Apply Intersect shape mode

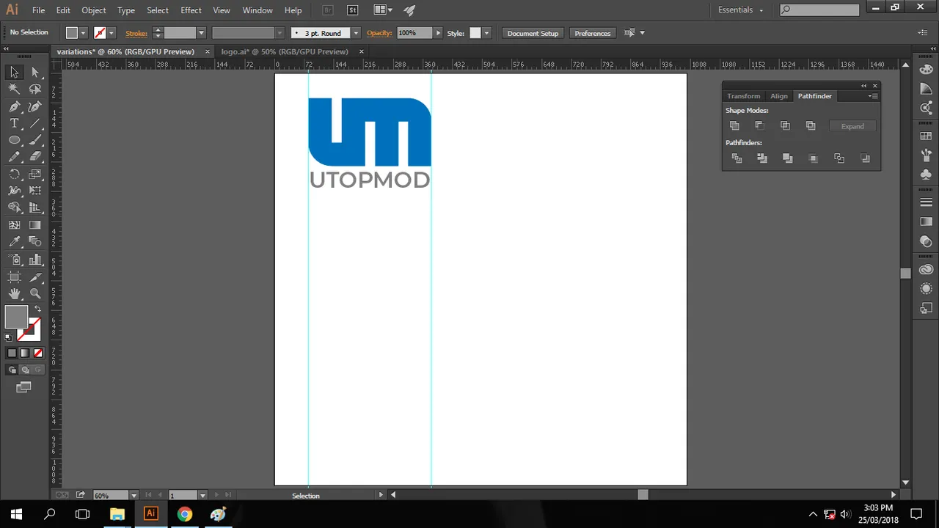coord(785,125)
